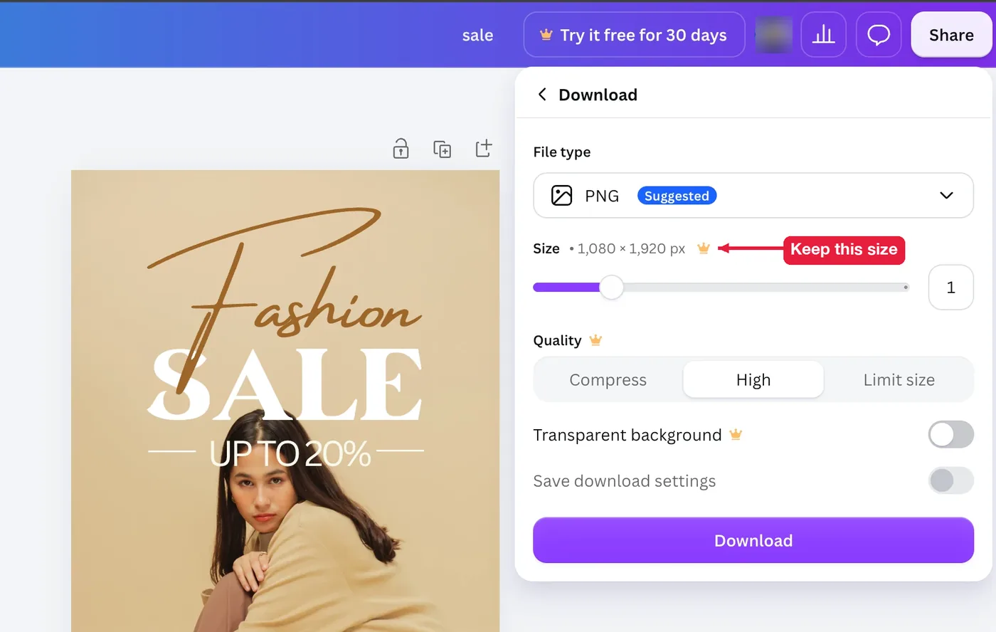
Task: Open the comments speech bubble icon
Action: coord(879,35)
